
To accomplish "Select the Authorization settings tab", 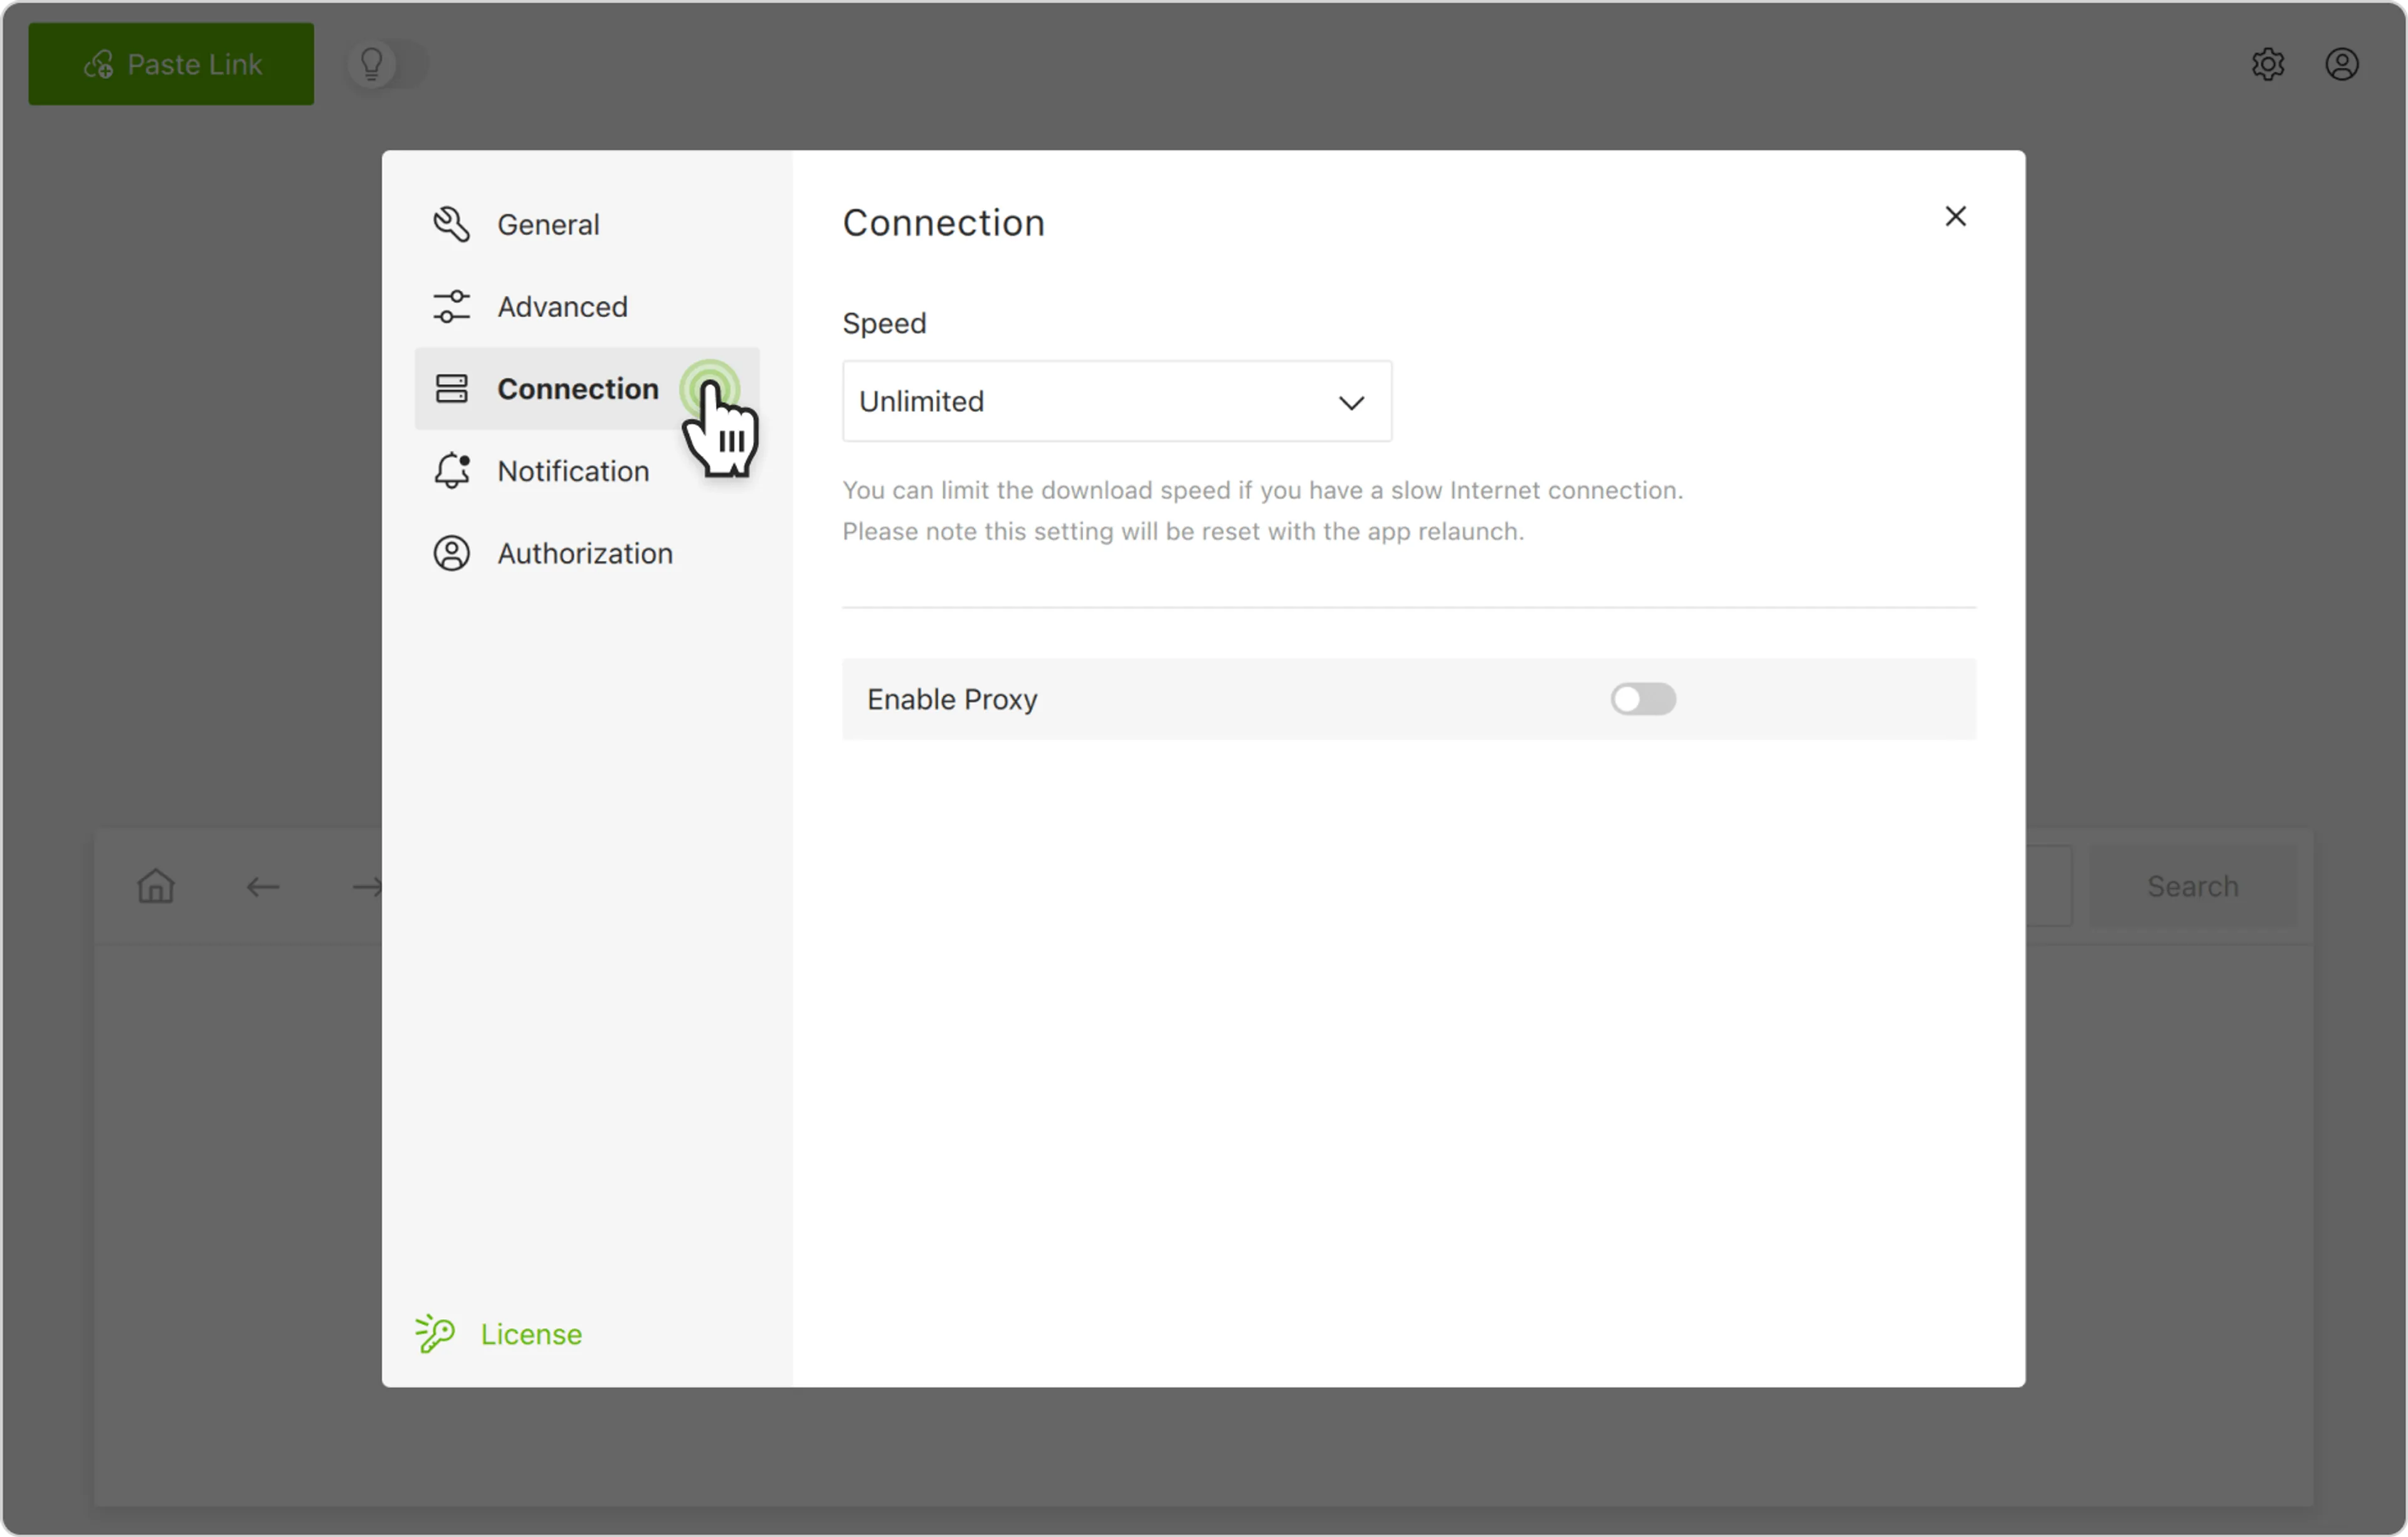I will pos(585,553).
